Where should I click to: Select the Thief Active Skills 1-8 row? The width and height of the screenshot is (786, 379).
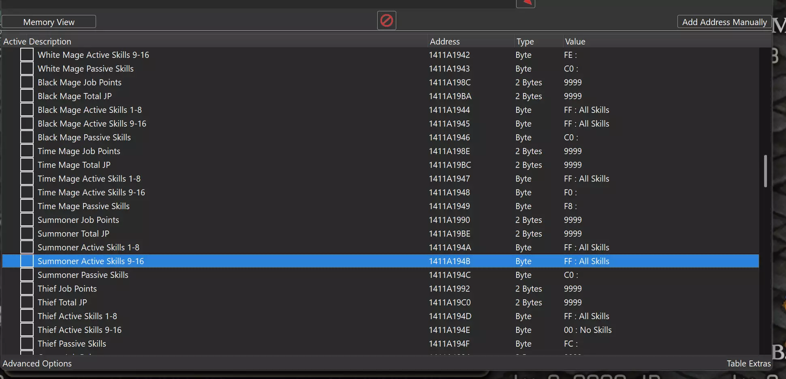[x=380, y=316]
